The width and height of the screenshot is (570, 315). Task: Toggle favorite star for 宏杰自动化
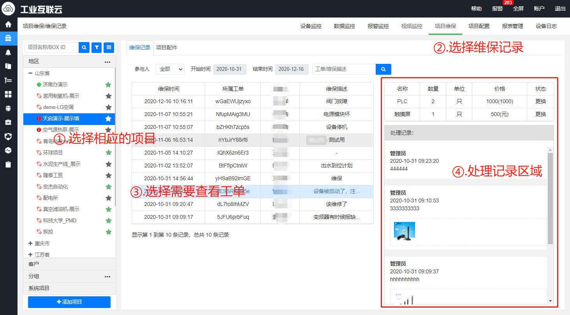click(x=109, y=187)
